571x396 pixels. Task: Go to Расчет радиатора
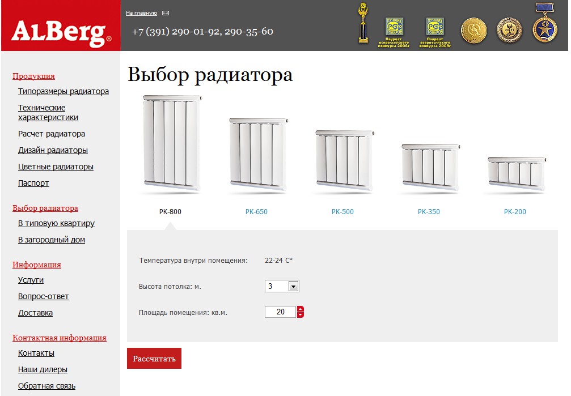(52, 134)
